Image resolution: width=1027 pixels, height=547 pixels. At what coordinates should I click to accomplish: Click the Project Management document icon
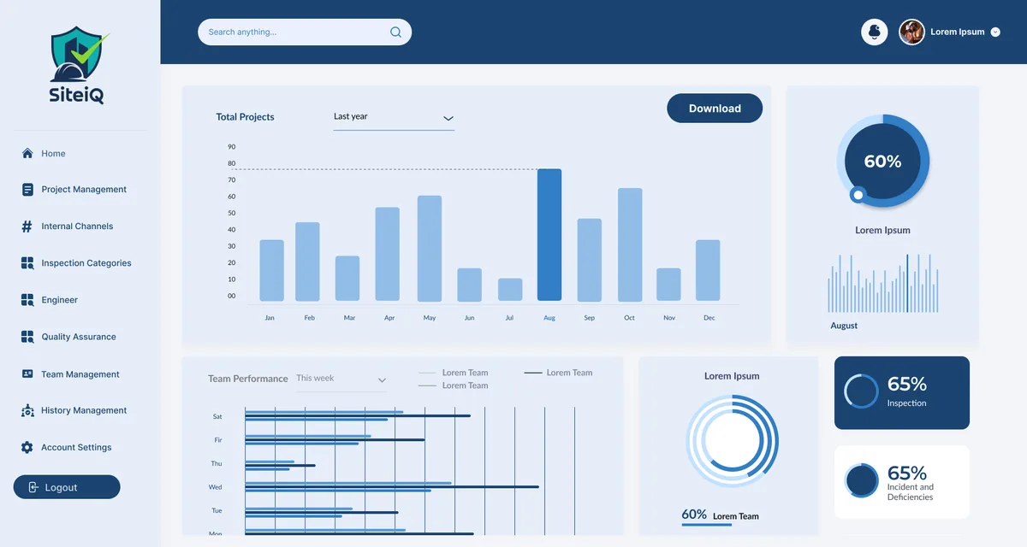pos(27,190)
